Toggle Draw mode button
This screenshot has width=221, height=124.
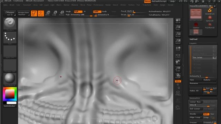(x=41, y=13)
